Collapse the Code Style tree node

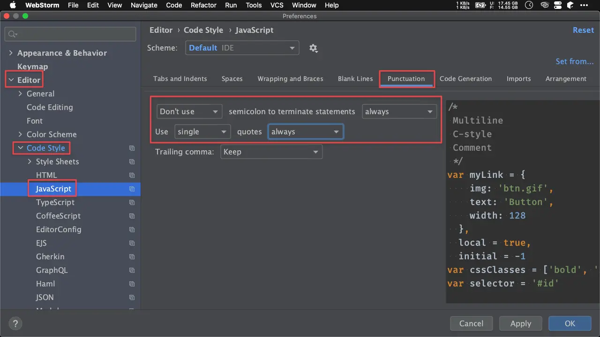pos(20,148)
